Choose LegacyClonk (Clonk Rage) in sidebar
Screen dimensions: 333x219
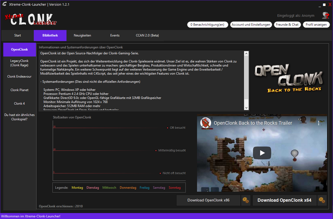click(19, 63)
